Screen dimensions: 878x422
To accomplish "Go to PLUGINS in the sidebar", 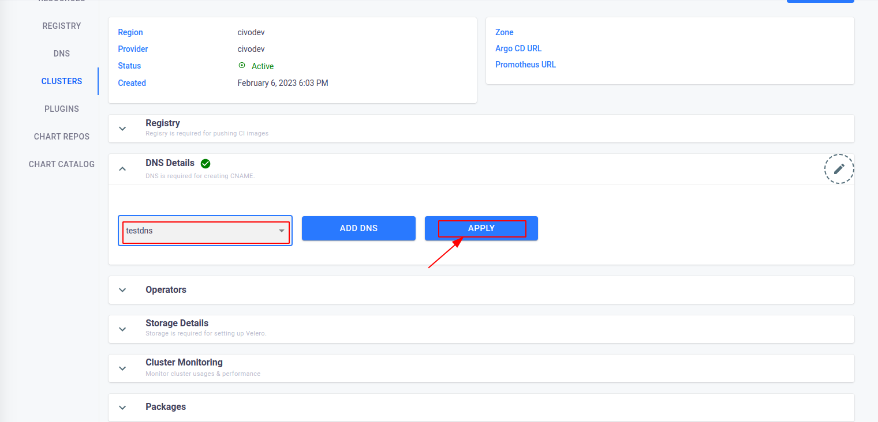I will coord(62,109).
